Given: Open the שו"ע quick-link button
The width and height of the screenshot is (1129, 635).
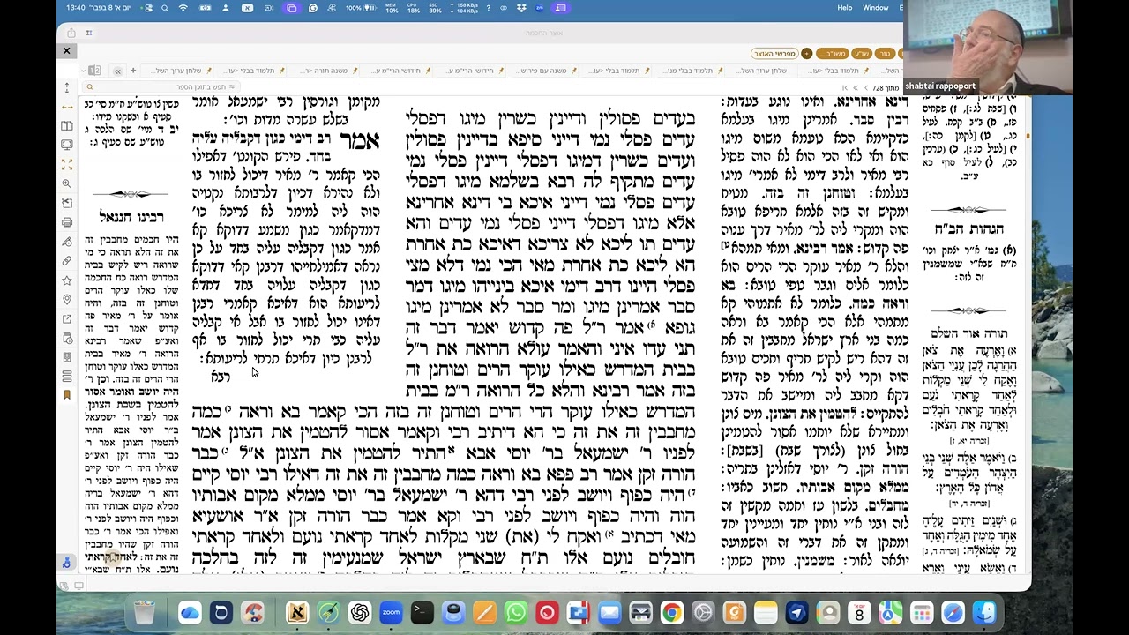Looking at the screenshot, I should [862, 54].
